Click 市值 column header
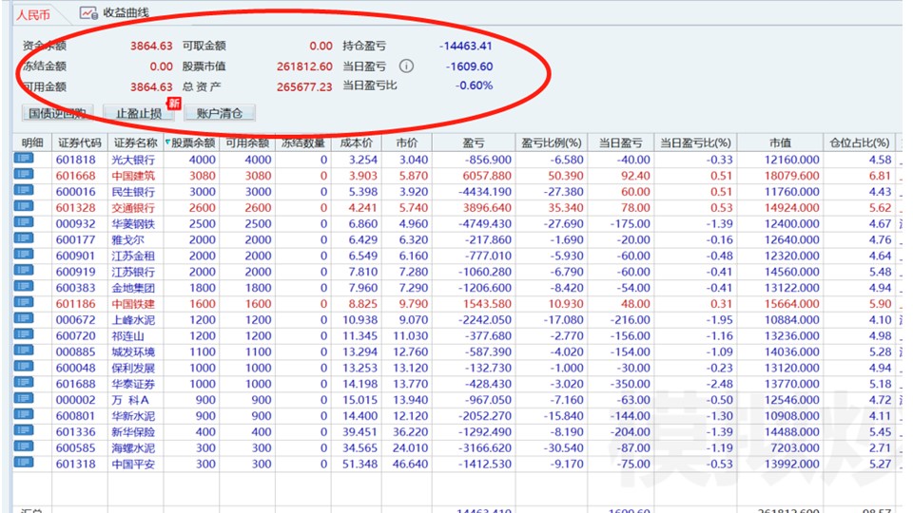 (780, 142)
